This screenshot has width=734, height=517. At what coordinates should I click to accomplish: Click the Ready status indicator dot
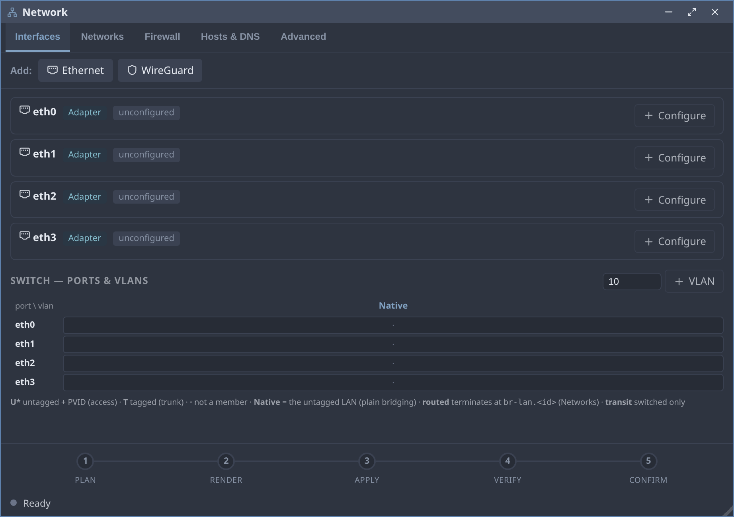pos(14,503)
